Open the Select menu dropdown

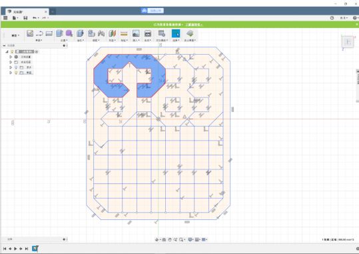[176, 41]
